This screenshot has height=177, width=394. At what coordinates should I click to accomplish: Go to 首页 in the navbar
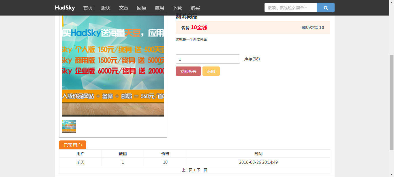tap(88, 8)
